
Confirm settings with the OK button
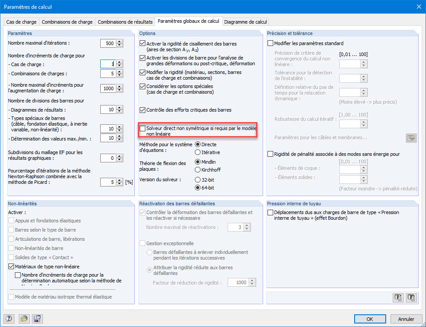[370, 319]
